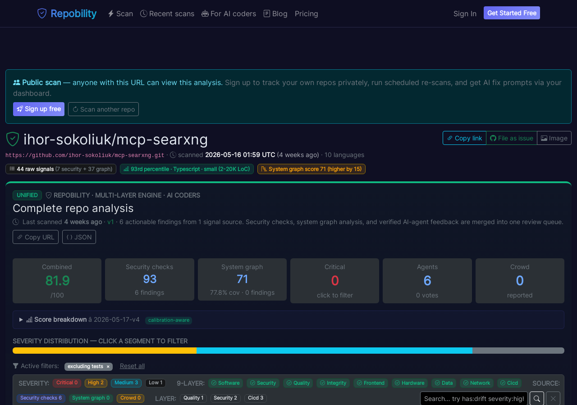Image resolution: width=577 pixels, height=405 pixels.
Task: Click the Repobility shield logo
Action: [x=42, y=13]
